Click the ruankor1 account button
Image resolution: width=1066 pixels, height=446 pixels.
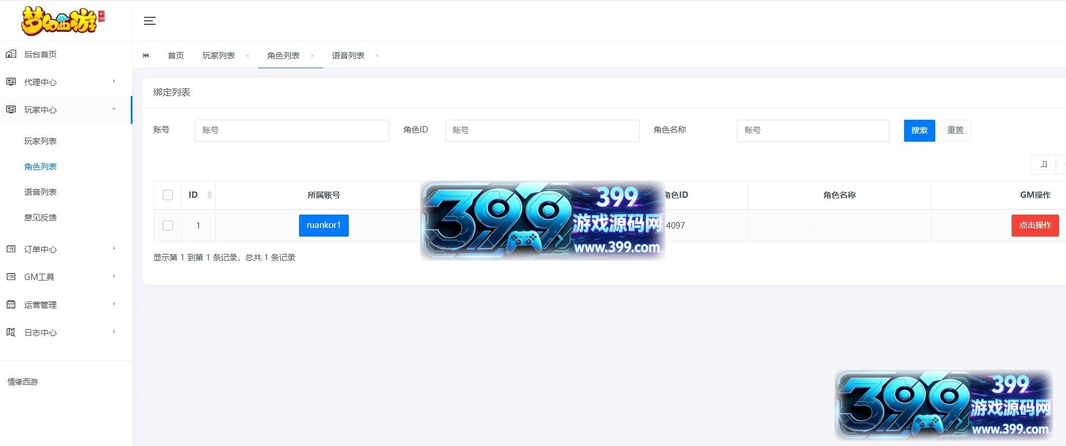[324, 226]
